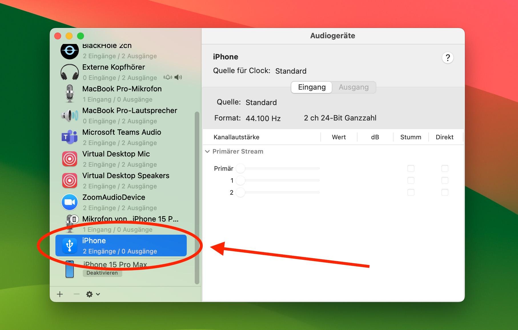The image size is (518, 330).
Task: Select Virtual Desktop Speakers entry
Action: (121, 180)
